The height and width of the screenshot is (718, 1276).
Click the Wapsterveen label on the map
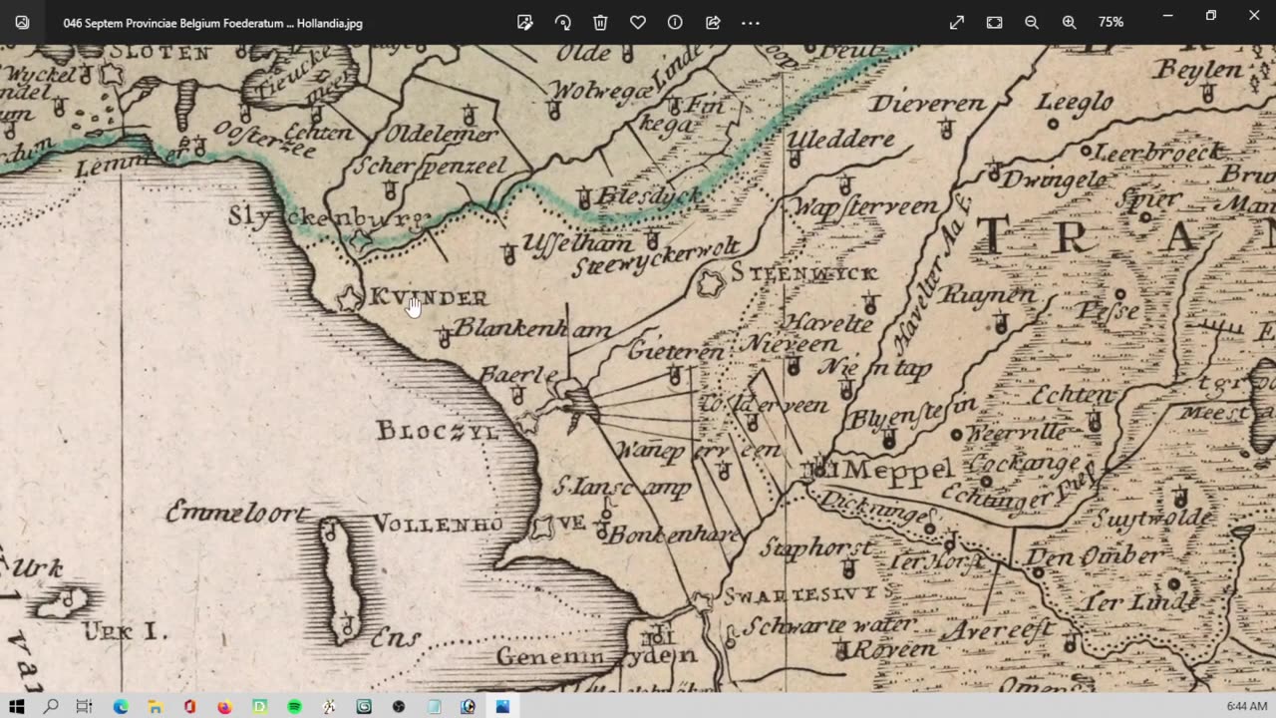(x=864, y=207)
